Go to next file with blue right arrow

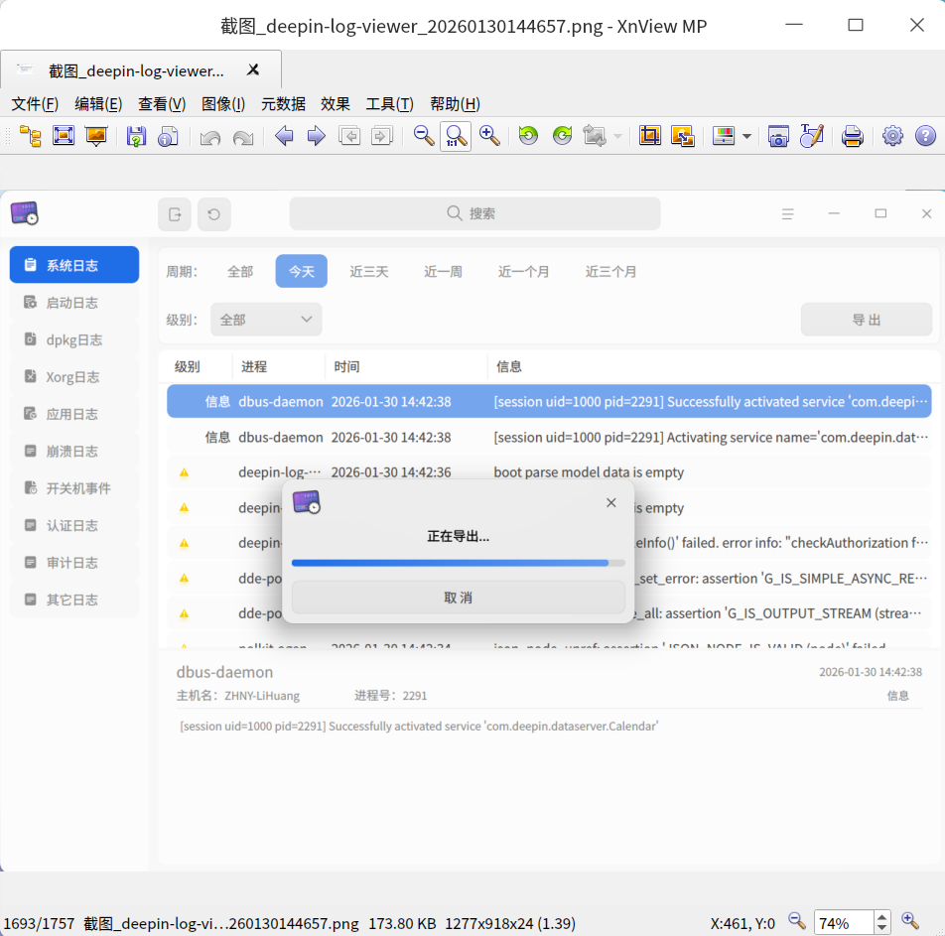(317, 136)
